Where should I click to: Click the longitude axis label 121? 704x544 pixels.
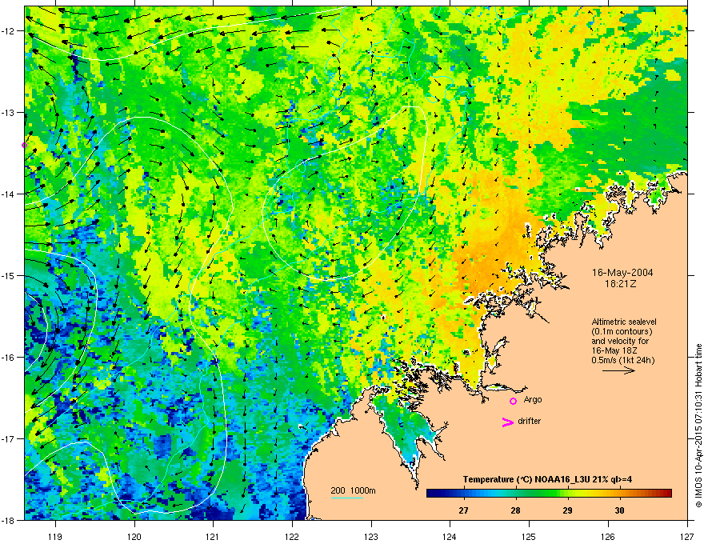tap(213, 536)
